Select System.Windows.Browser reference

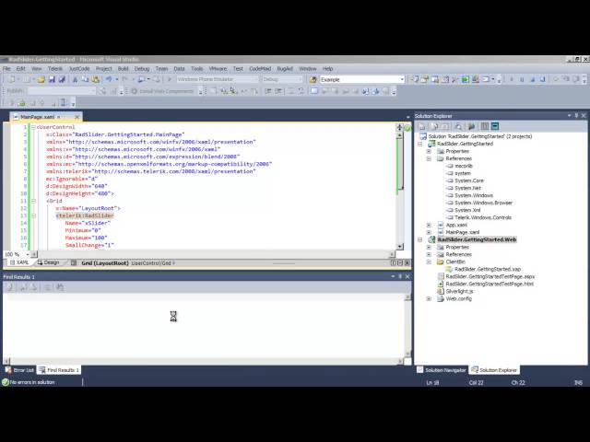(483, 203)
